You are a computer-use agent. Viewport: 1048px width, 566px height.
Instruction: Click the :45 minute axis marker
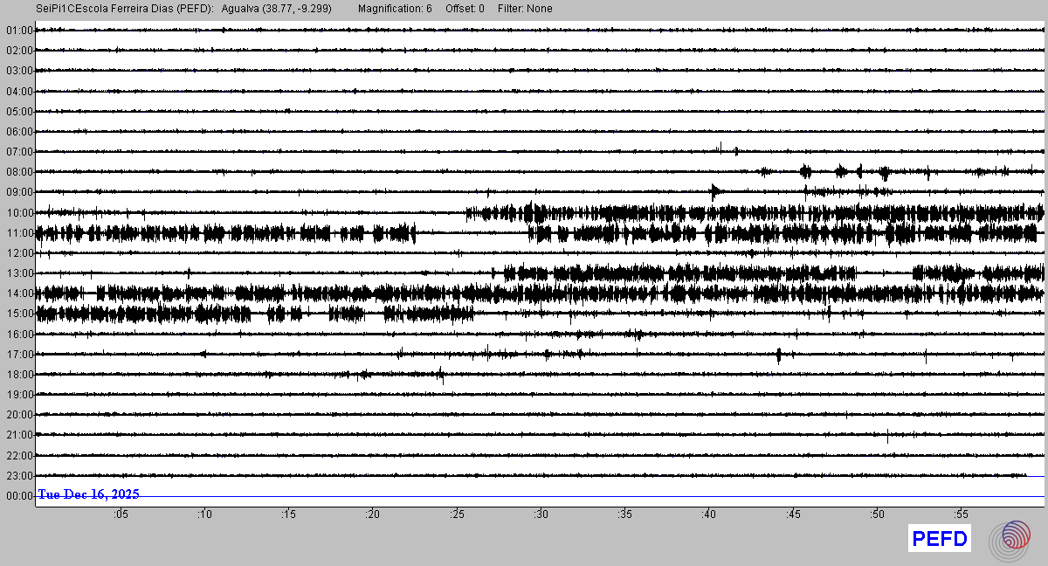(793, 514)
